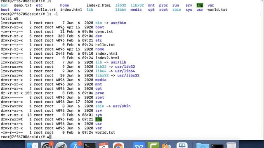Click 'demo.txt' in top ls output
This screenshot has height=148, width=264.
pos(23,5)
